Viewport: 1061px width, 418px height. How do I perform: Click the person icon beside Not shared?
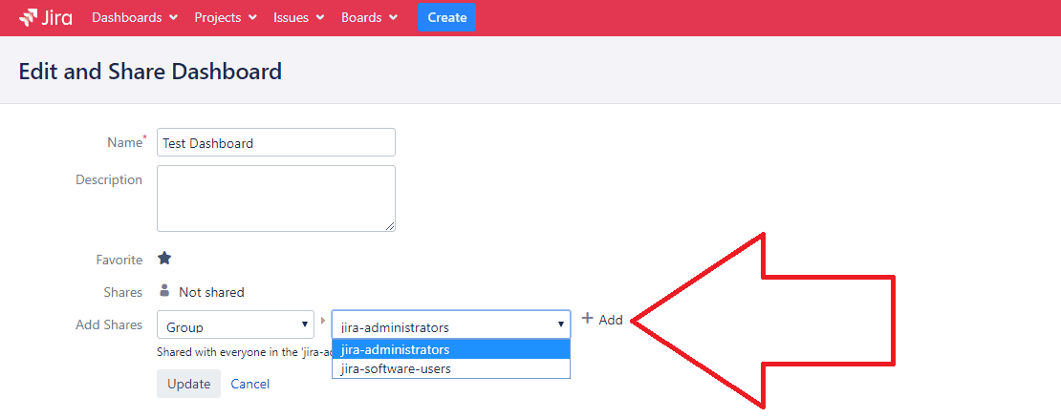coord(164,290)
